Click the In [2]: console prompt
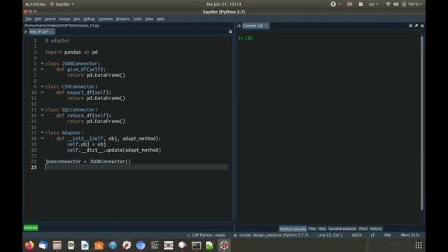Viewport: 448px width, 252px height. click(x=246, y=38)
